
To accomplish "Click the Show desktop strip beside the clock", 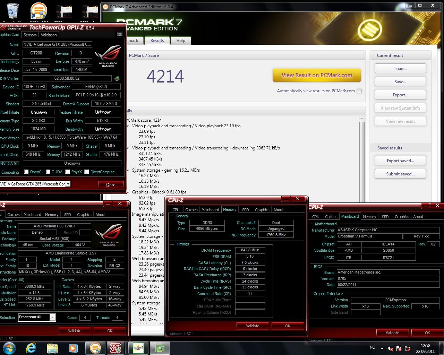I will [442, 348].
